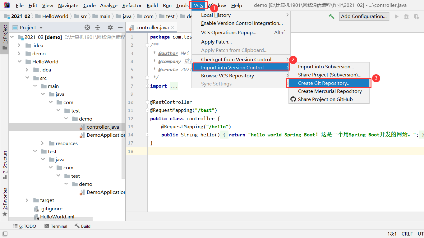Toggle fold at the Javadoc comment start line 2
Viewport: 424px width, 238px height.
147,45
